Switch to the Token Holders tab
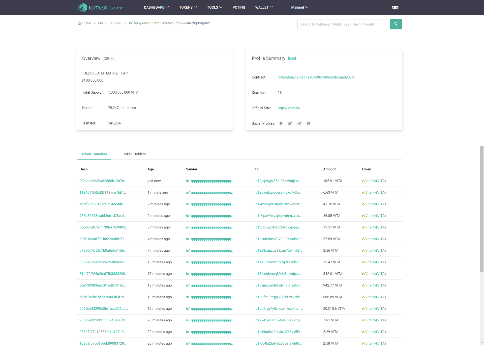Viewport: 484px width, 362px height. pos(134,154)
